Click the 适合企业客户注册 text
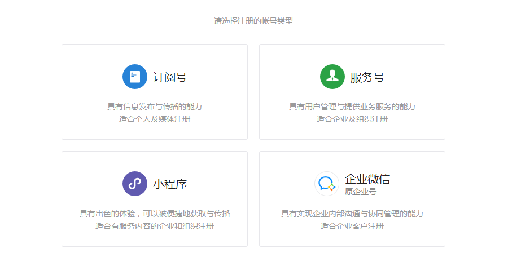The height and width of the screenshot is (262, 508). [x=352, y=226]
